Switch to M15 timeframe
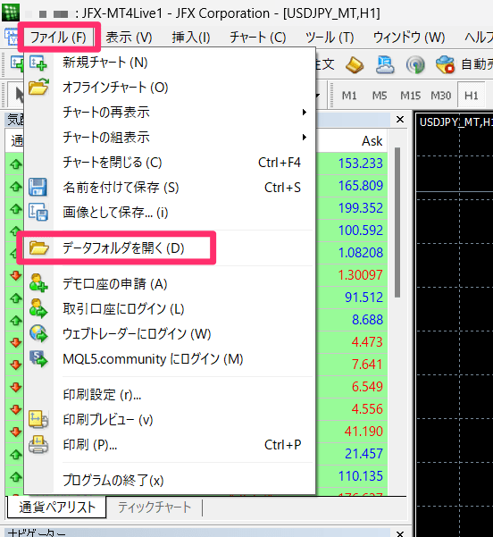The image size is (493, 537). tap(410, 96)
